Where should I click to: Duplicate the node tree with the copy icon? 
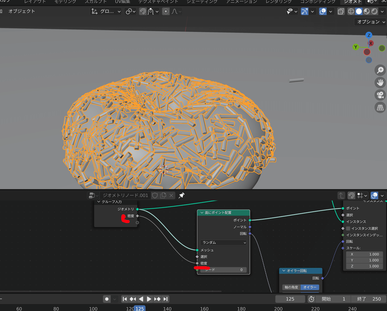click(163, 195)
